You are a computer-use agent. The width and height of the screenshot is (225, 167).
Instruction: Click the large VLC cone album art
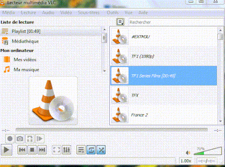point(53,101)
